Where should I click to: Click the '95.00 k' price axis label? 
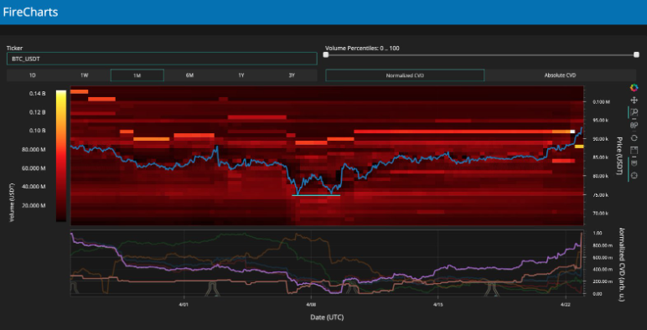(600, 120)
